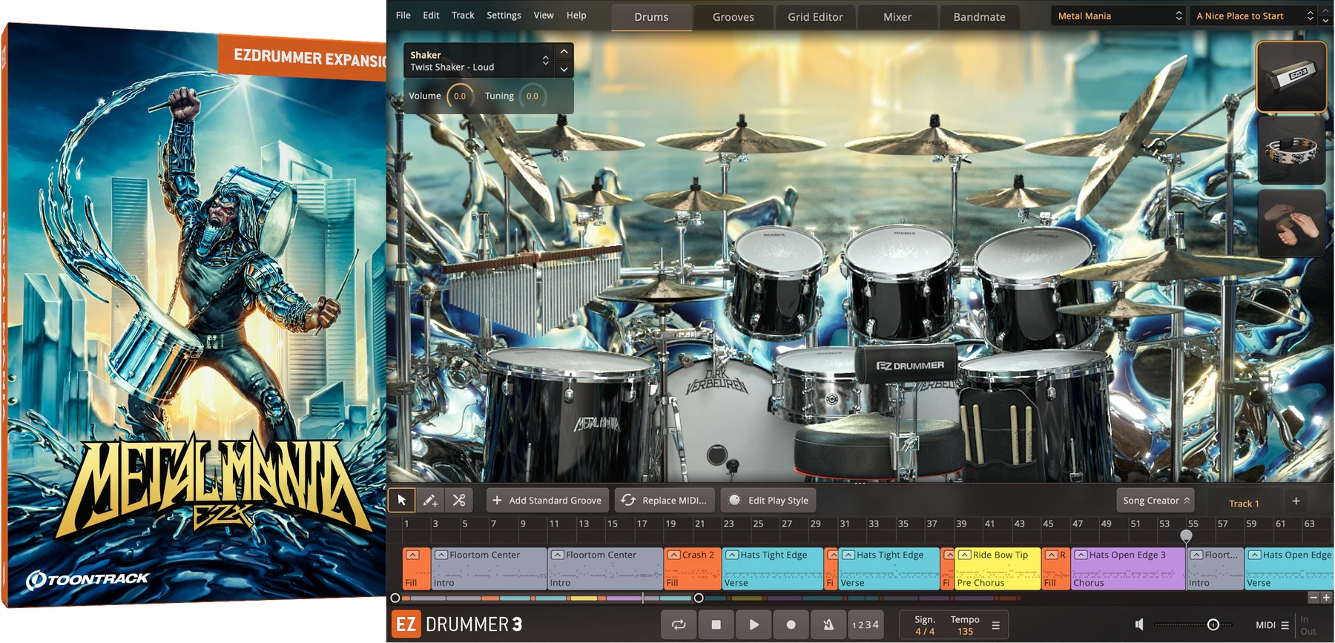Pick the shaker instrument thumbnail
Image resolution: width=1335 pixels, height=643 pixels.
[1291, 77]
